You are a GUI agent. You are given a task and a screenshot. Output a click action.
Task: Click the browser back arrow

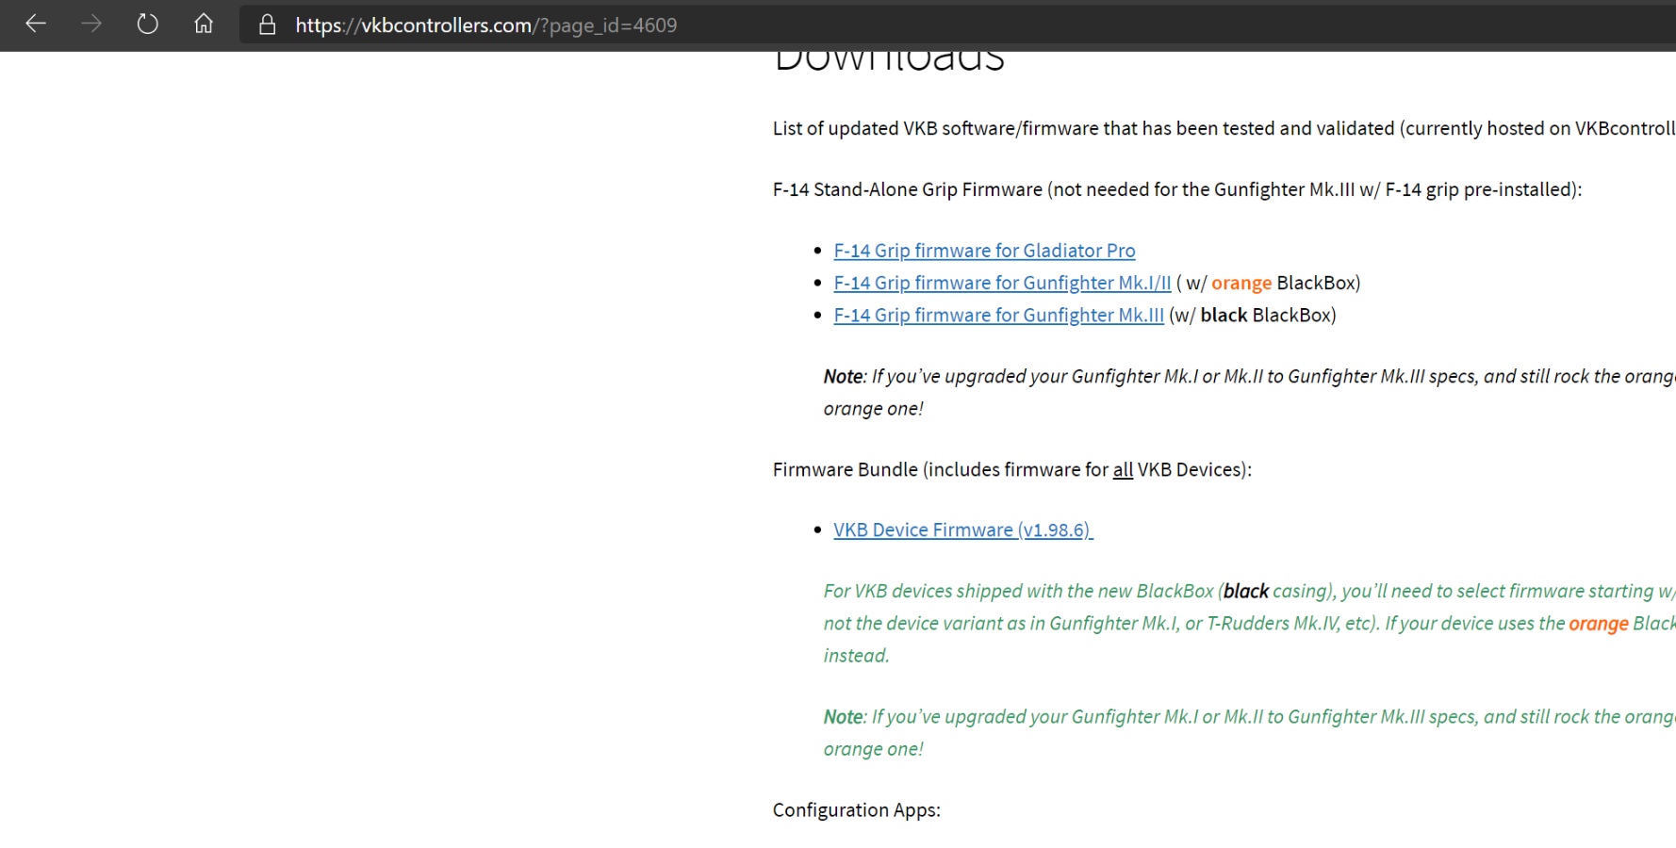tap(36, 24)
